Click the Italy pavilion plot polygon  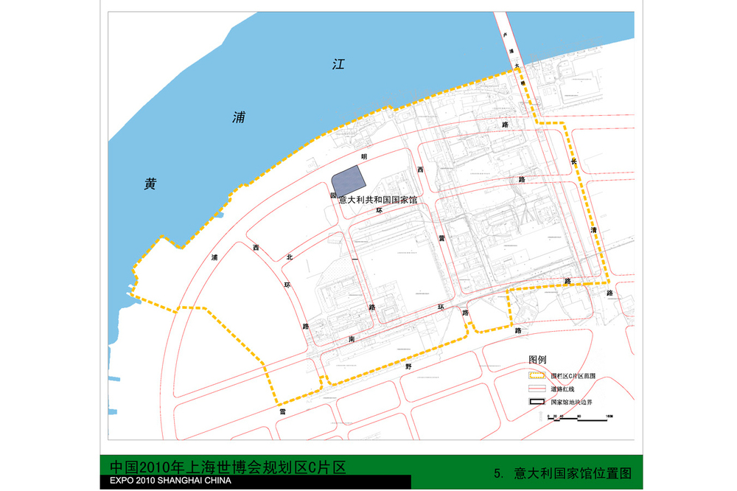pos(349,181)
